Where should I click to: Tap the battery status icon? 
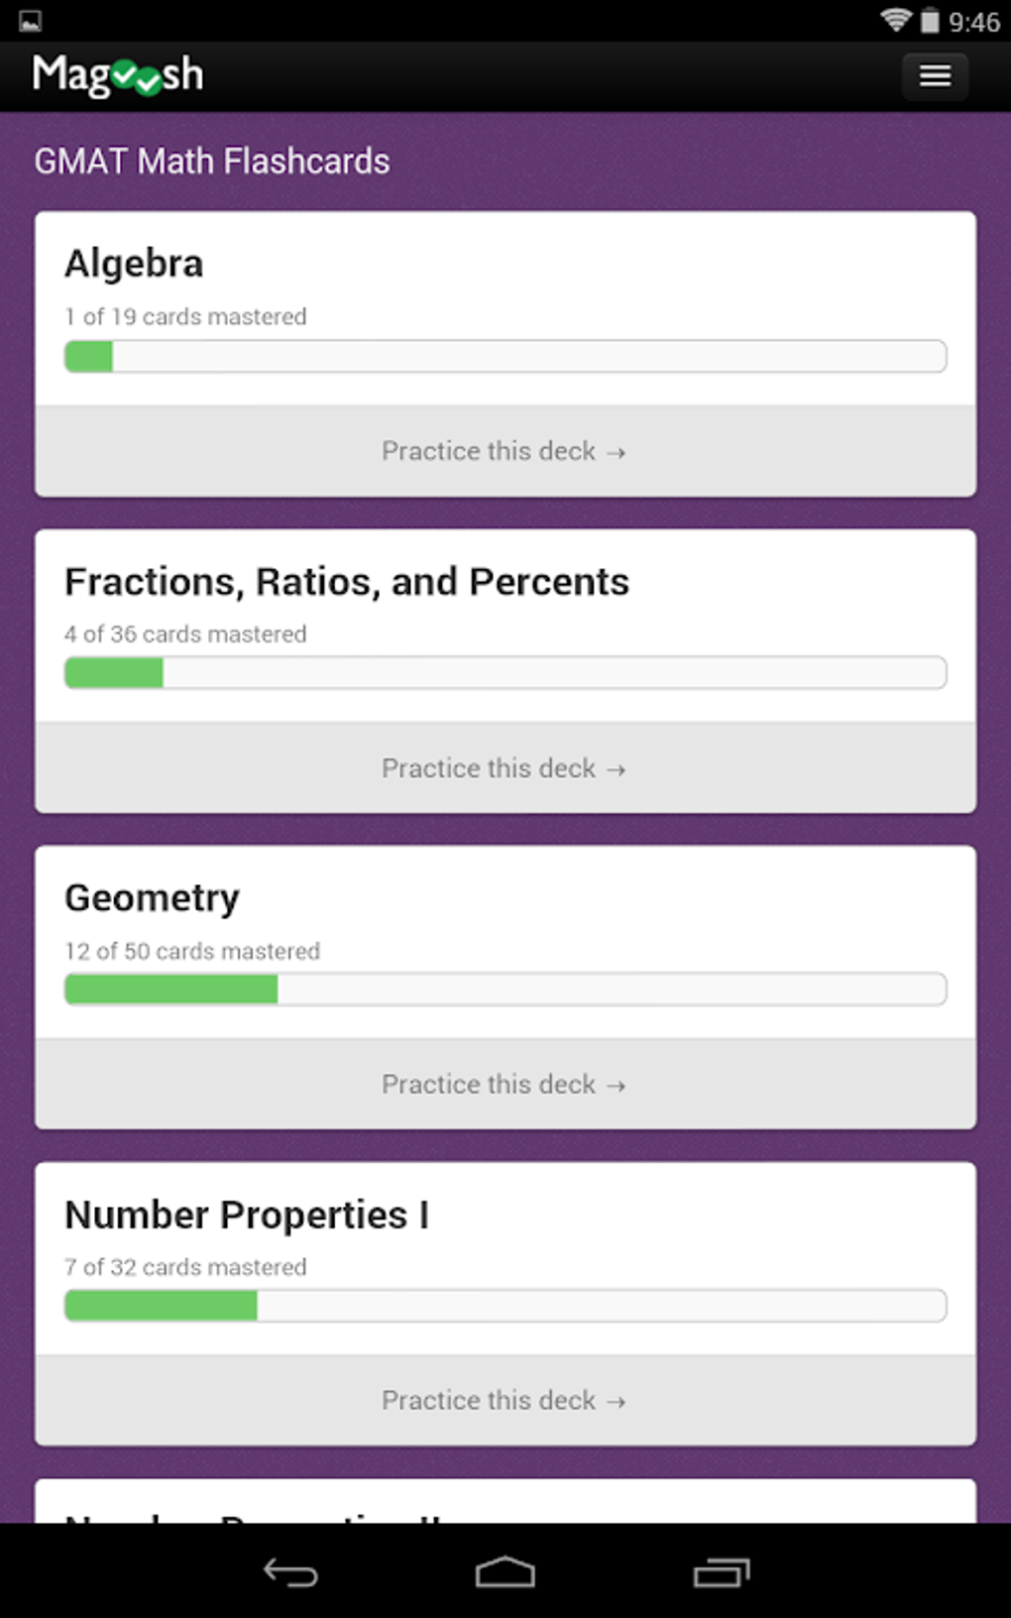[x=930, y=21]
